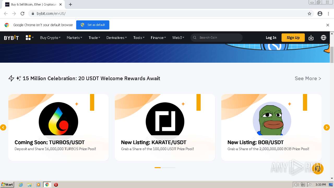Click the browser back arrow

point(6,14)
